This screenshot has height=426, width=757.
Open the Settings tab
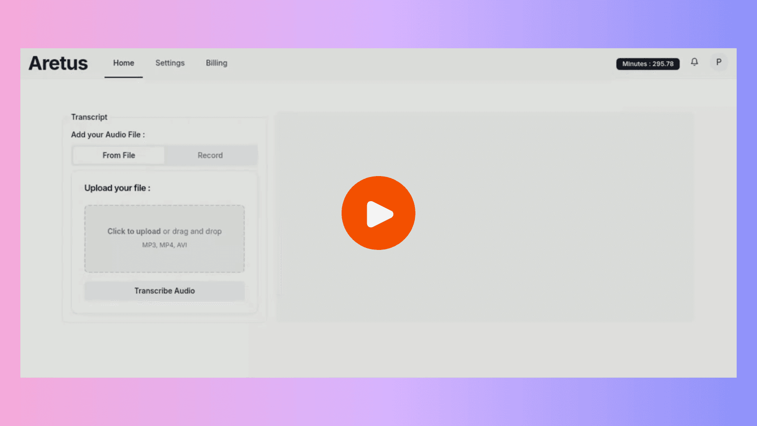(x=170, y=63)
